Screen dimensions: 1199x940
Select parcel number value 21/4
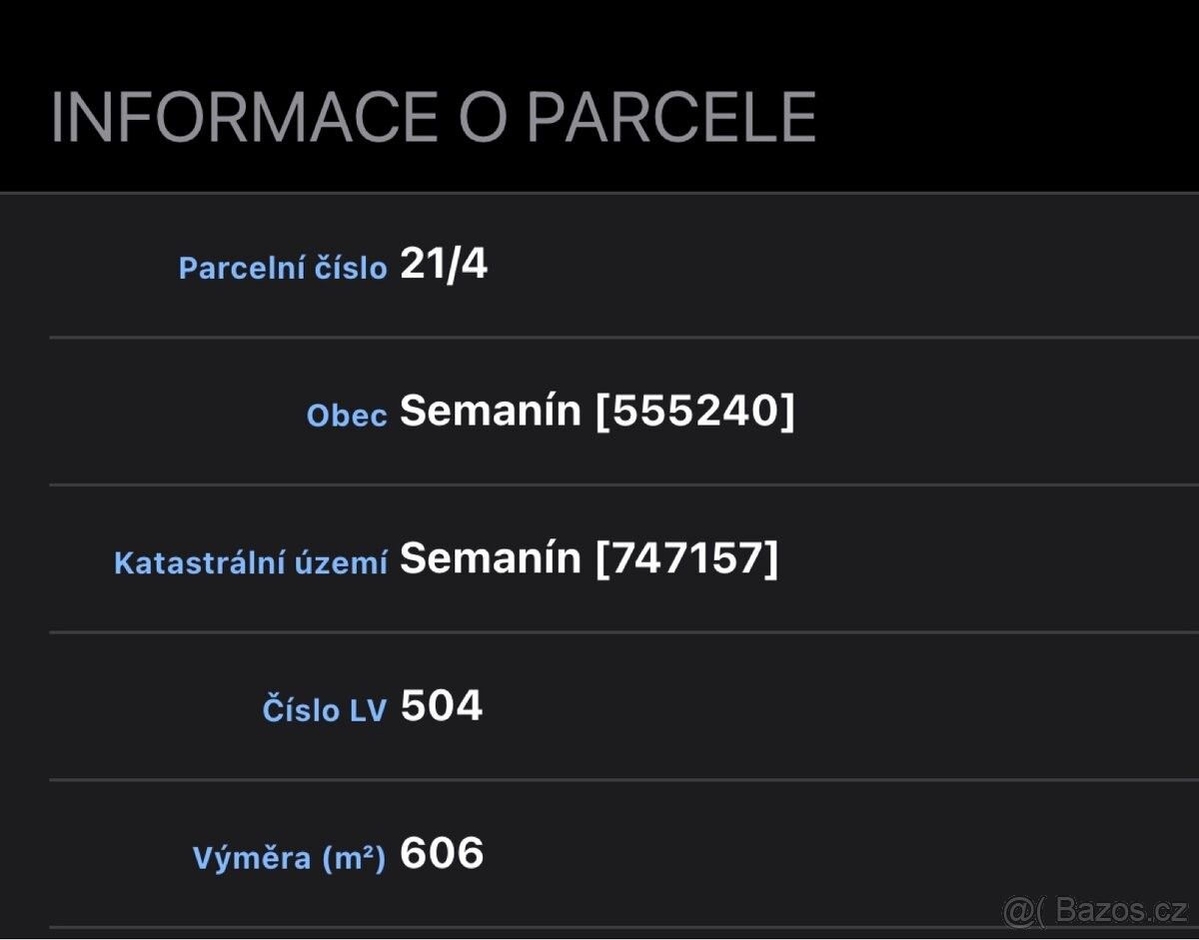444,265
